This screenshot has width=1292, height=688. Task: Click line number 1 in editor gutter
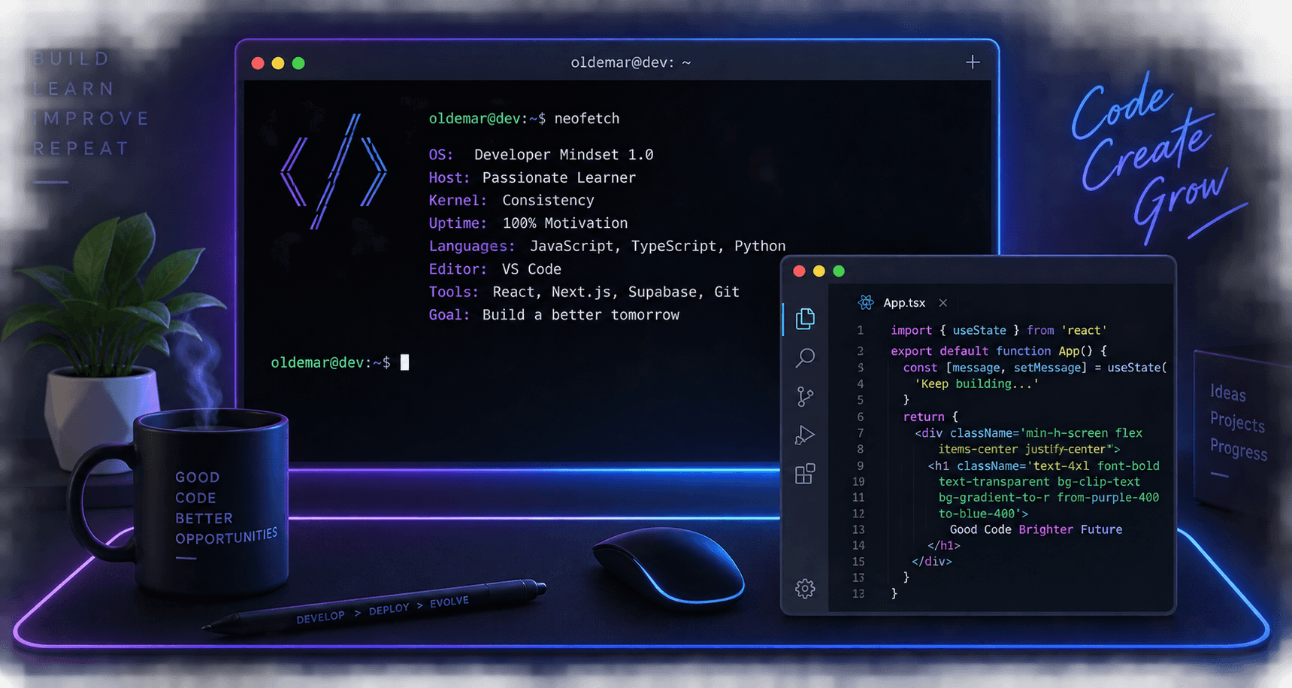click(860, 330)
